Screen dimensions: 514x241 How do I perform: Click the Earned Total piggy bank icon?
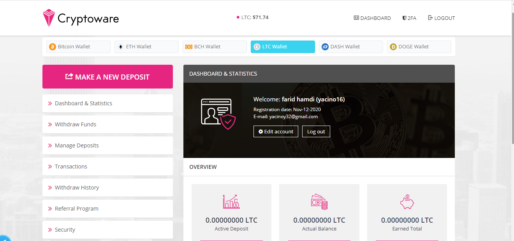tap(407, 202)
